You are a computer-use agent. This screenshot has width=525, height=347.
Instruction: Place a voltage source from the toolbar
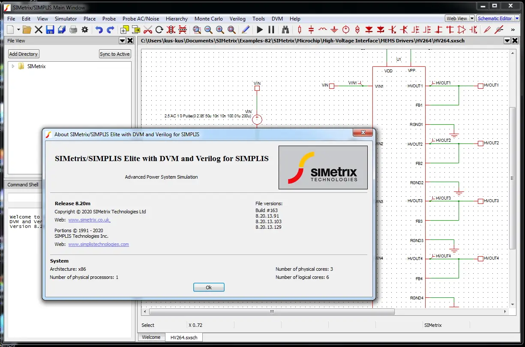coord(346,30)
